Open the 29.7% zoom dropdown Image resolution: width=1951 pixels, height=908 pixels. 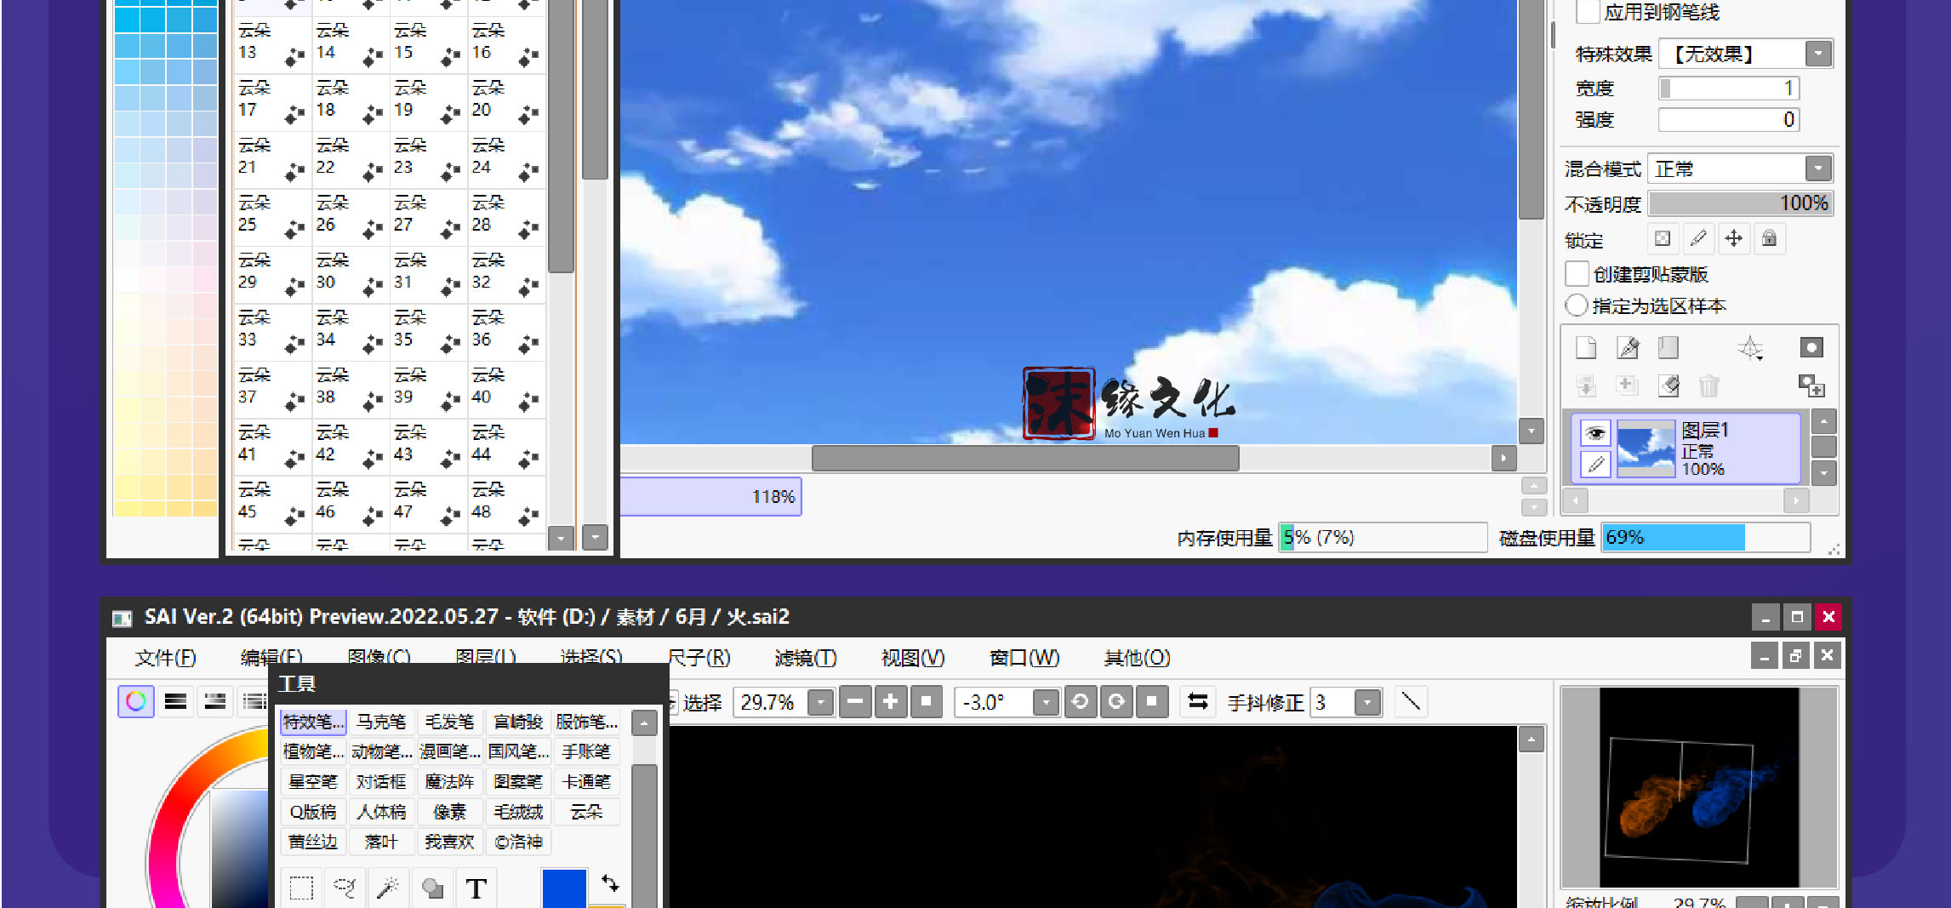pos(820,703)
